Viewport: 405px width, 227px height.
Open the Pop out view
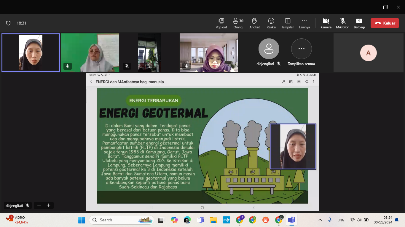click(x=221, y=23)
